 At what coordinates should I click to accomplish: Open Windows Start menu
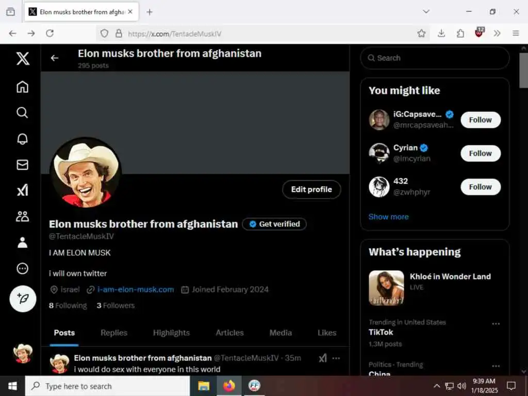click(x=12, y=386)
